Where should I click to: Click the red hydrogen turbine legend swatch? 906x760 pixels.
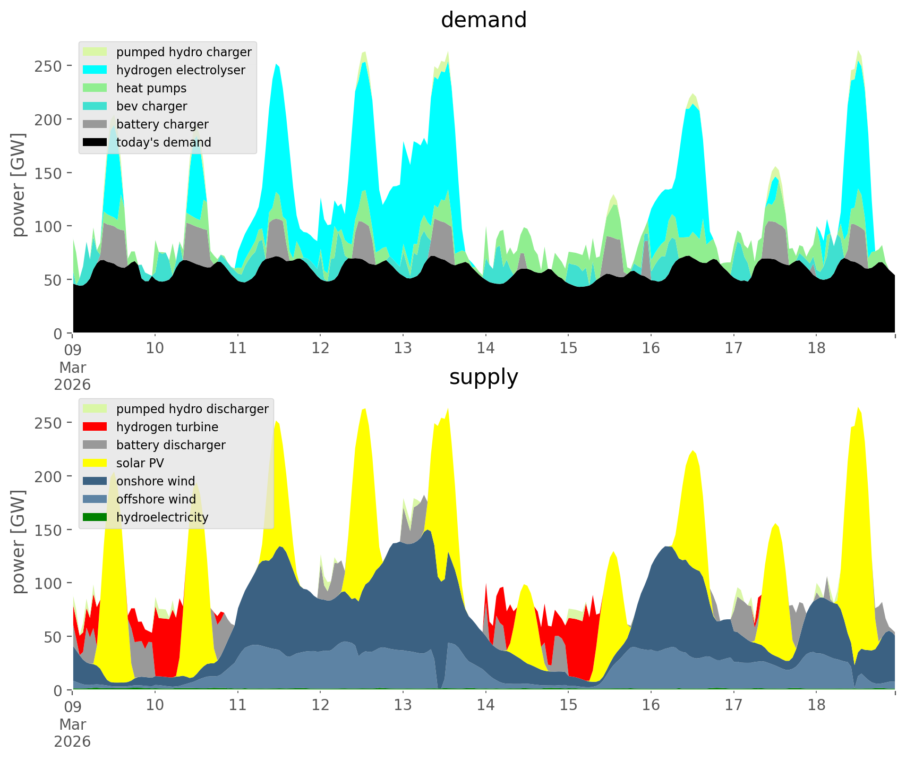coord(95,427)
